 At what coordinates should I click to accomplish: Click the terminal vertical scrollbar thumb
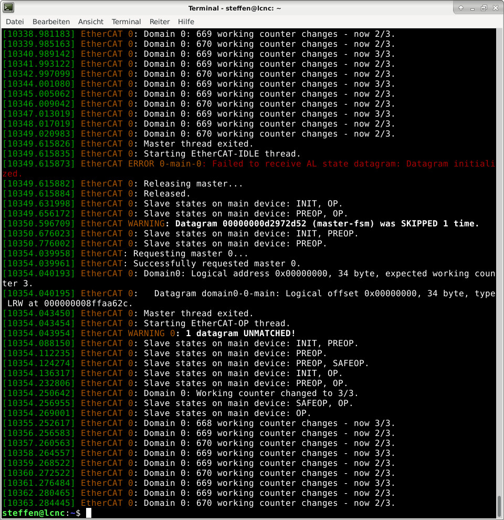[499, 506]
